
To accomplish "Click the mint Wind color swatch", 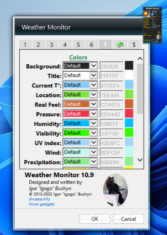I will pos(129,152).
